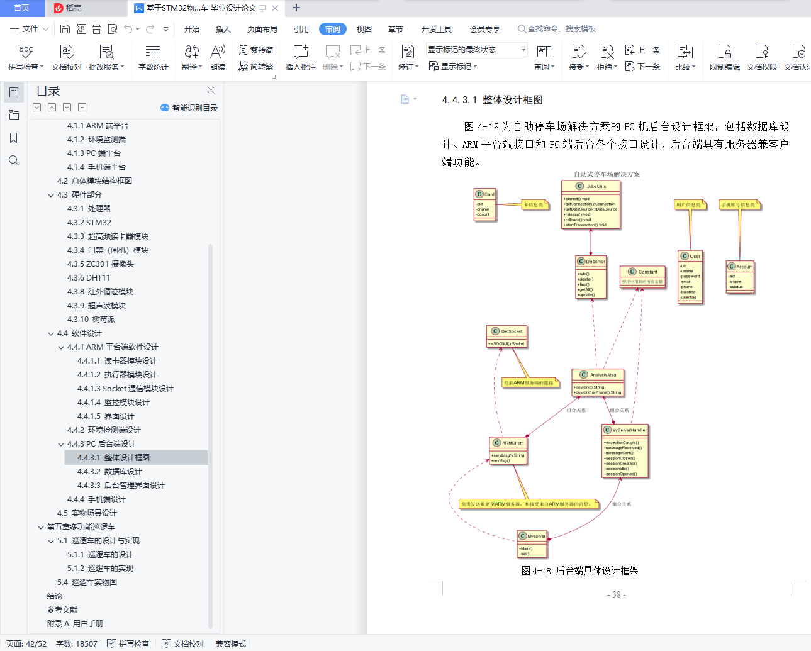Open the 稻壳 tab

86,8
